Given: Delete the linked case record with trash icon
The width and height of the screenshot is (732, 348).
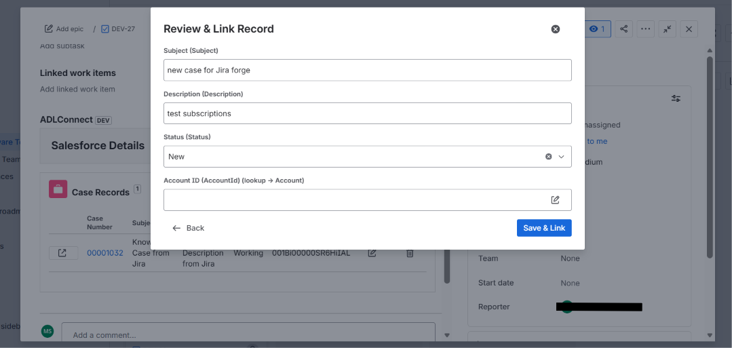Looking at the screenshot, I should pos(409,253).
